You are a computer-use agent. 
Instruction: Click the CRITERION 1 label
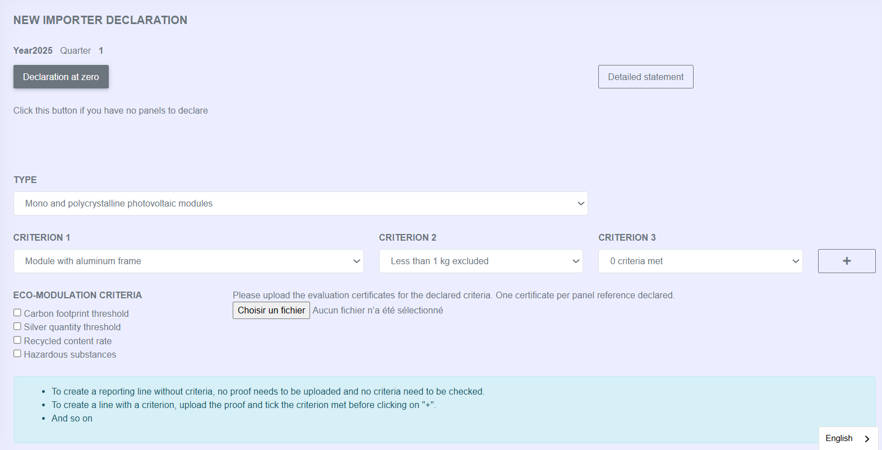pyautogui.click(x=42, y=237)
